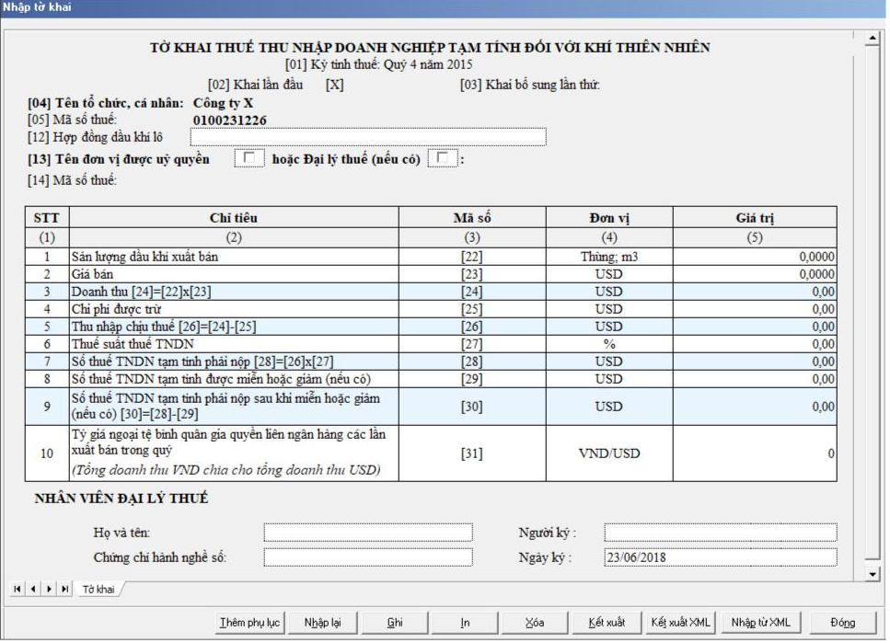This screenshot has width=890, height=643.
Task: Delete the declaration with 'Xóa' button
Action: (534, 623)
